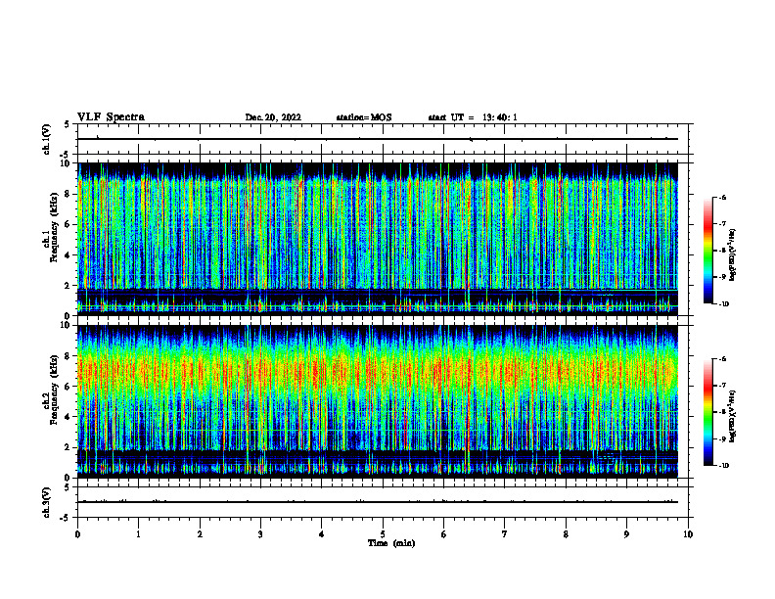This screenshot has height=599, width=775.
Task: Click the lower colorbar's log(PSD) label
Action: click(733, 416)
